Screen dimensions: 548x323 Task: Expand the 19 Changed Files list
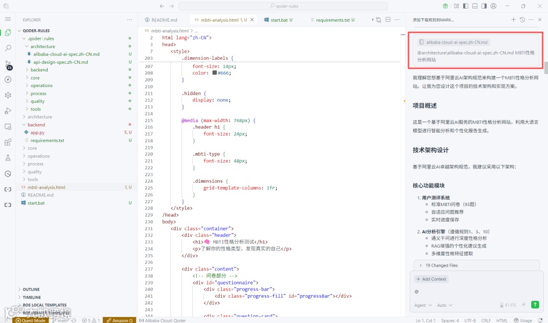476,265
